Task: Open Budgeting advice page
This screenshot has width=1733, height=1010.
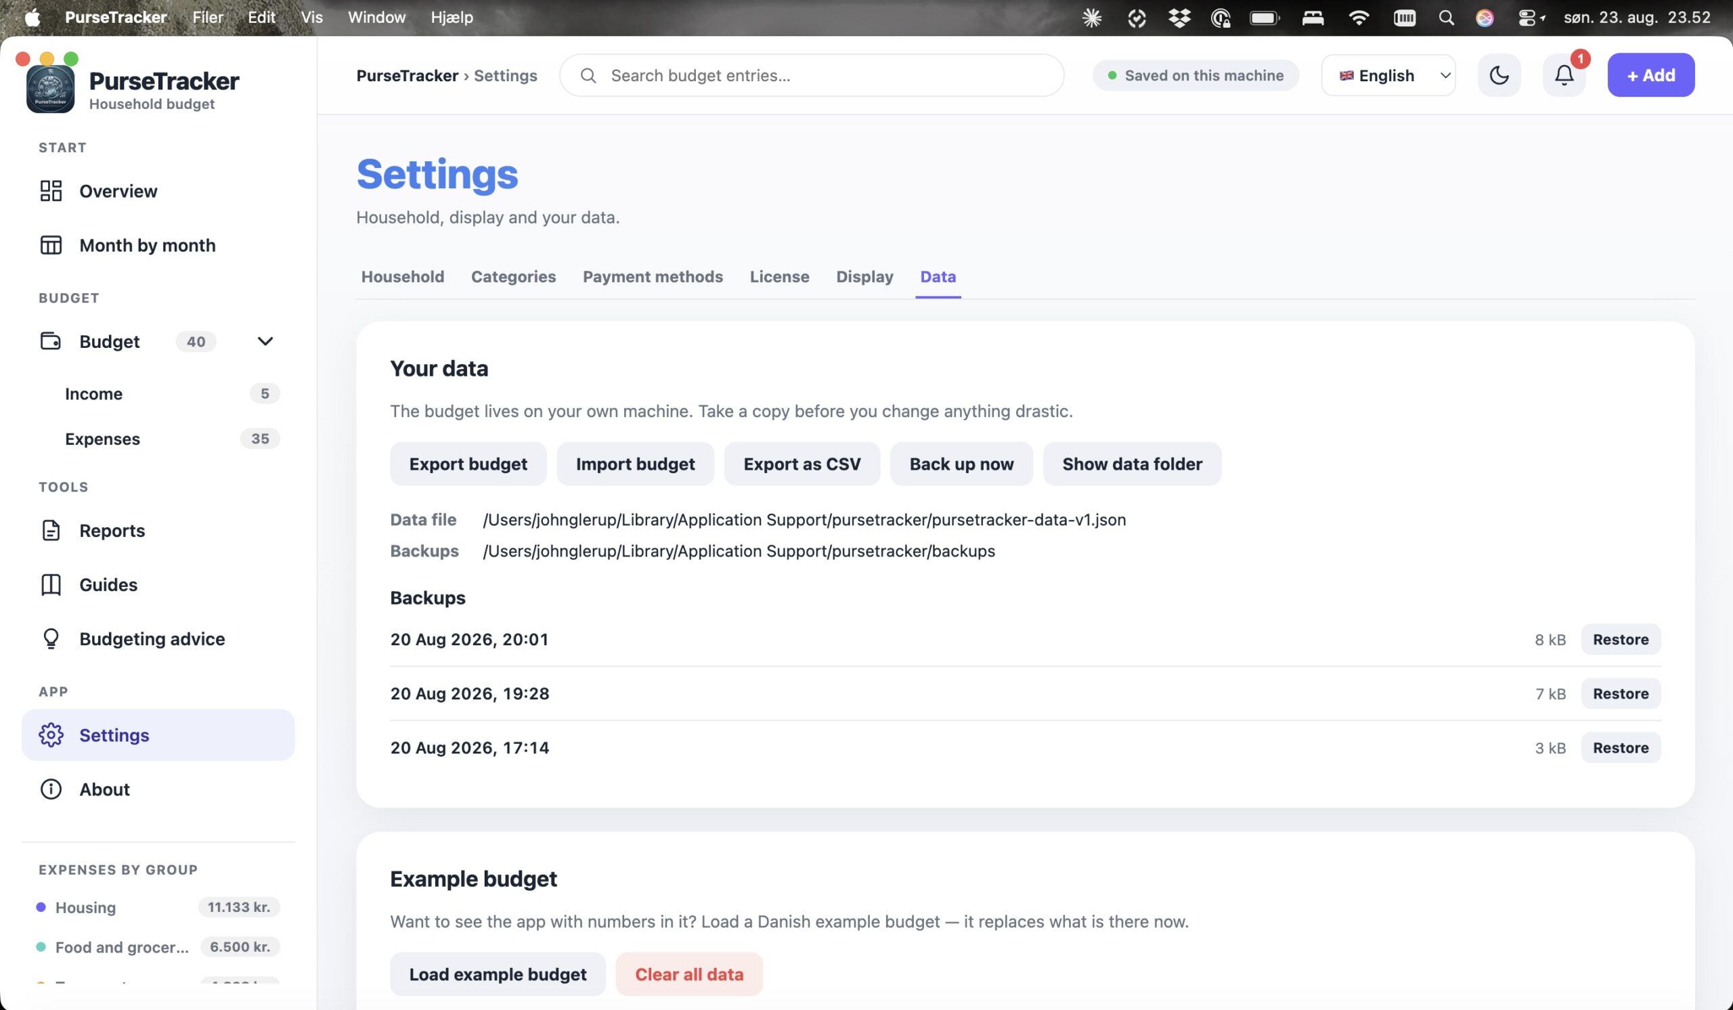Action: click(x=158, y=639)
